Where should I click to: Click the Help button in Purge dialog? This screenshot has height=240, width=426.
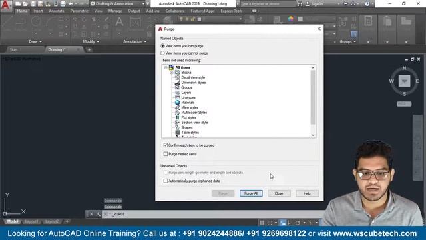tap(307, 193)
